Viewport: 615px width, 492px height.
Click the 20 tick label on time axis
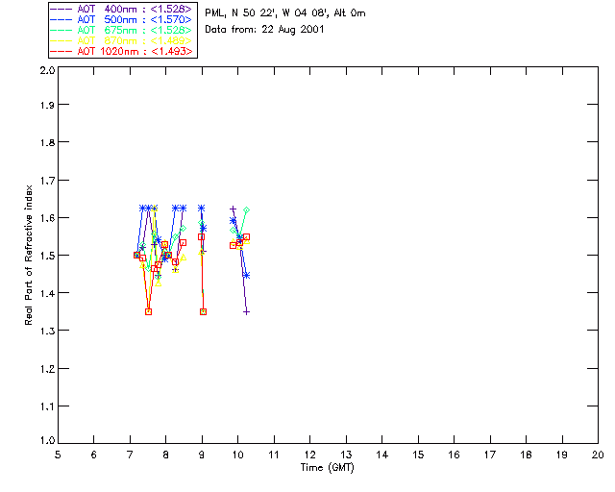598,455
